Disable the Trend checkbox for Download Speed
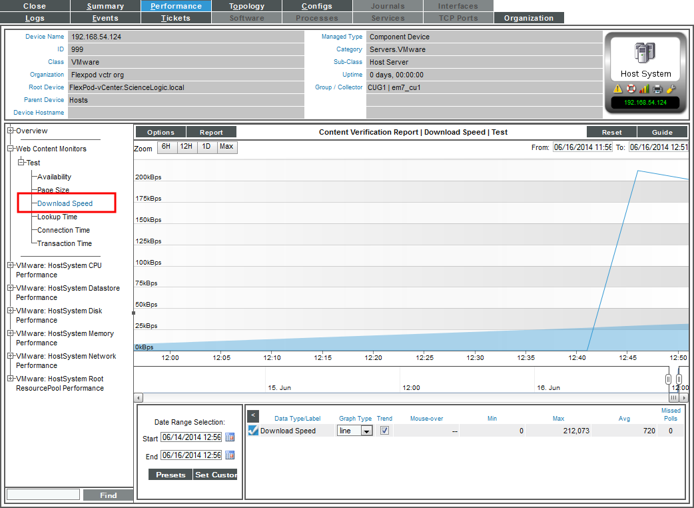Image resolution: width=694 pixels, height=508 pixels. pos(384,430)
